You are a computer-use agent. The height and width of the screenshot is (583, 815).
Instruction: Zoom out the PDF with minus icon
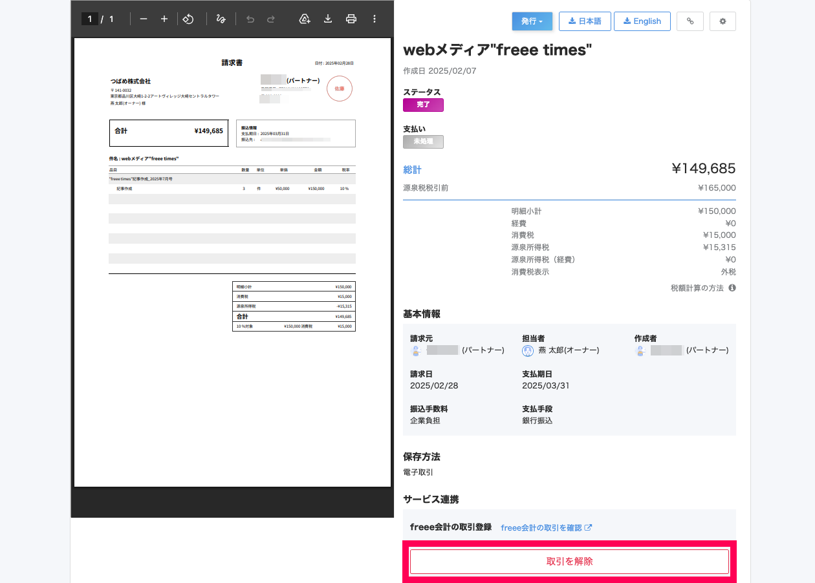pyautogui.click(x=144, y=19)
